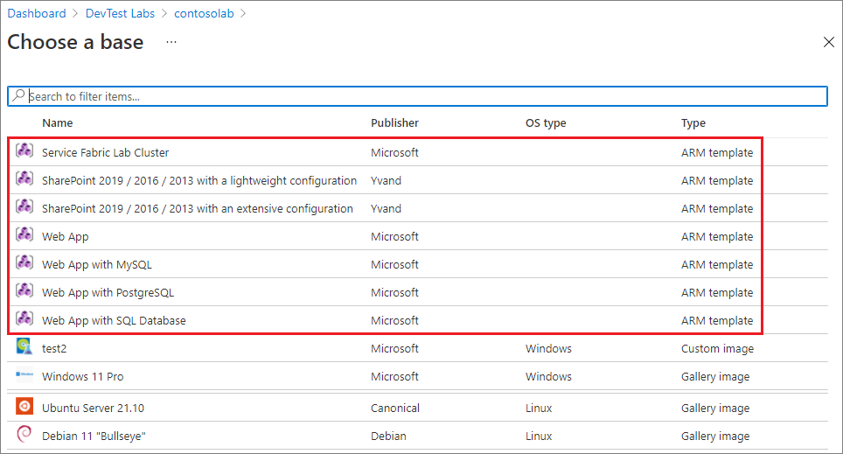Click Custom image type cell
The width and height of the screenshot is (843, 454).
pyautogui.click(x=717, y=349)
